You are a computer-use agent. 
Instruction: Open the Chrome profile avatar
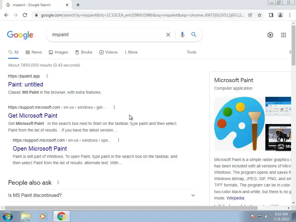280,15
